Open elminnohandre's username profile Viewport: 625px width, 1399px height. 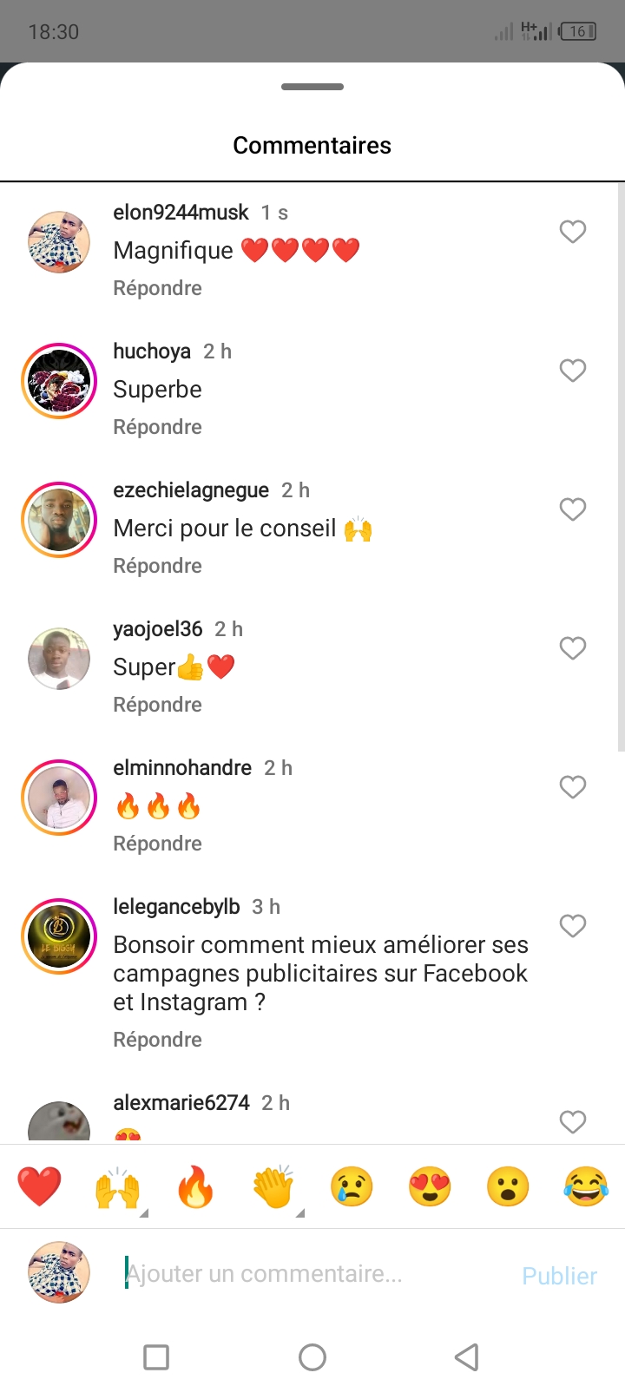tap(182, 768)
